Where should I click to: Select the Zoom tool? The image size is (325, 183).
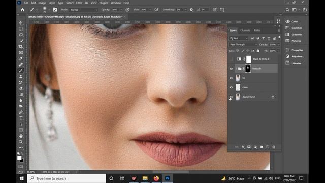click(x=21, y=142)
